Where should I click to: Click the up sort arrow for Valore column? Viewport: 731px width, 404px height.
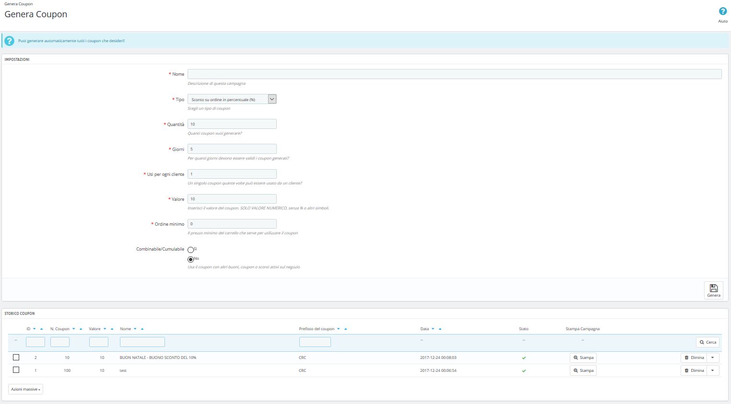click(112, 329)
